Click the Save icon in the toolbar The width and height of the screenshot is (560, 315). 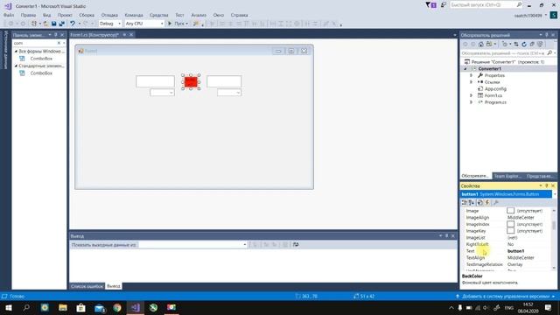click(x=53, y=24)
